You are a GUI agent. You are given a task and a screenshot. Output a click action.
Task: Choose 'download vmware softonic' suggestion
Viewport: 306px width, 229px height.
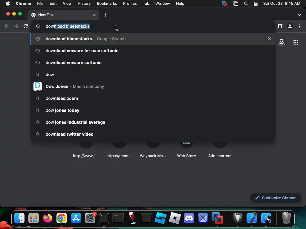153,63
